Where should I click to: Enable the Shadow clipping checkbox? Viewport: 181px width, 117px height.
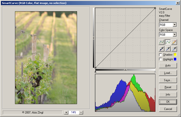(x=160, y=55)
